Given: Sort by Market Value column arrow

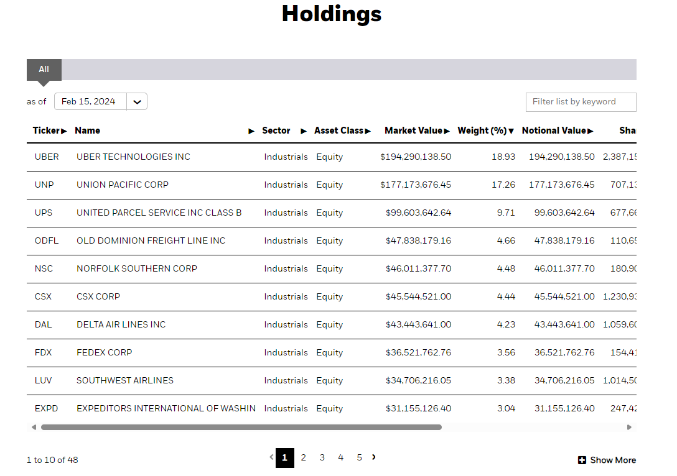Looking at the screenshot, I should coord(447,131).
